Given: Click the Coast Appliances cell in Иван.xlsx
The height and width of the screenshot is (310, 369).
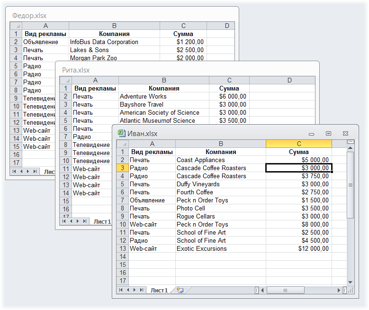Looking at the screenshot, I should click(221, 160).
